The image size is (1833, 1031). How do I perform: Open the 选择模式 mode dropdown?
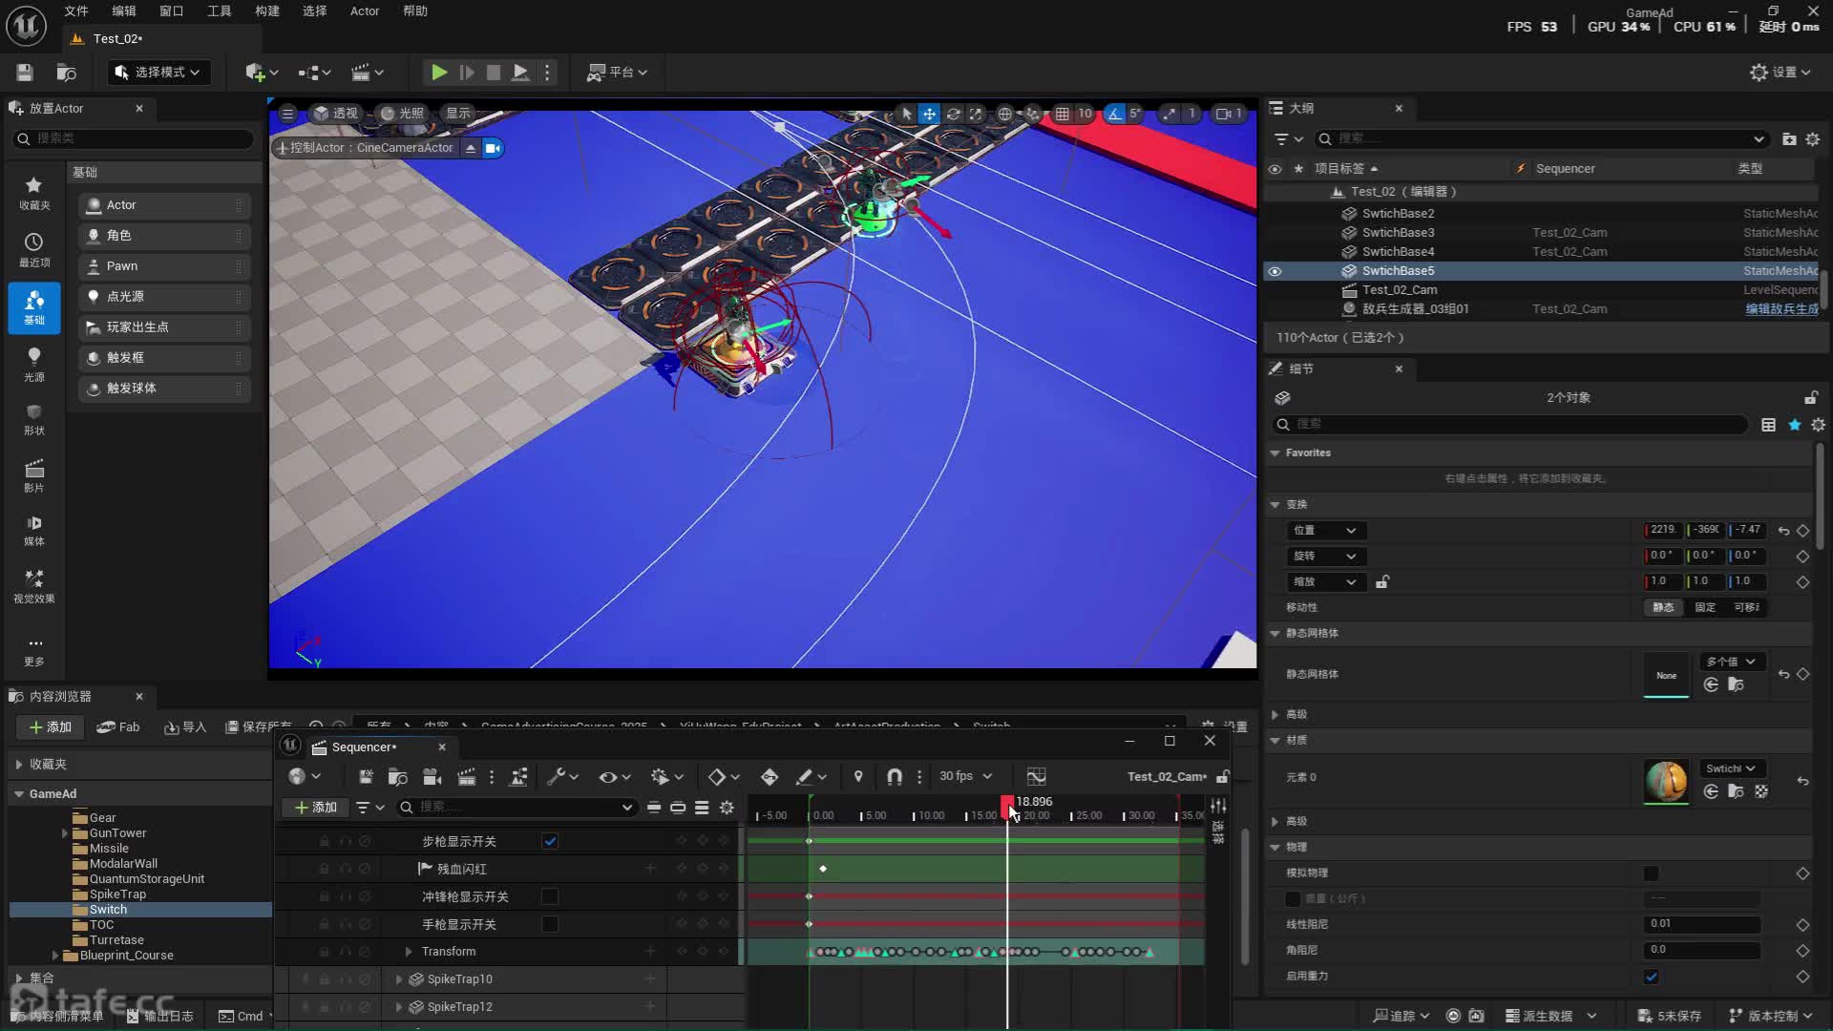pos(158,73)
